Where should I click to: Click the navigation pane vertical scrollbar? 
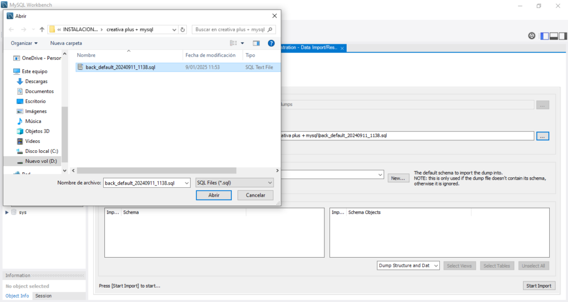tap(64, 134)
